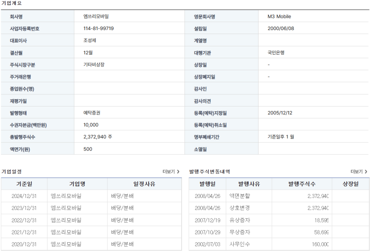This screenshot has width=370, height=251.
Task: Click 발행사유 column header
Action: 249,184
